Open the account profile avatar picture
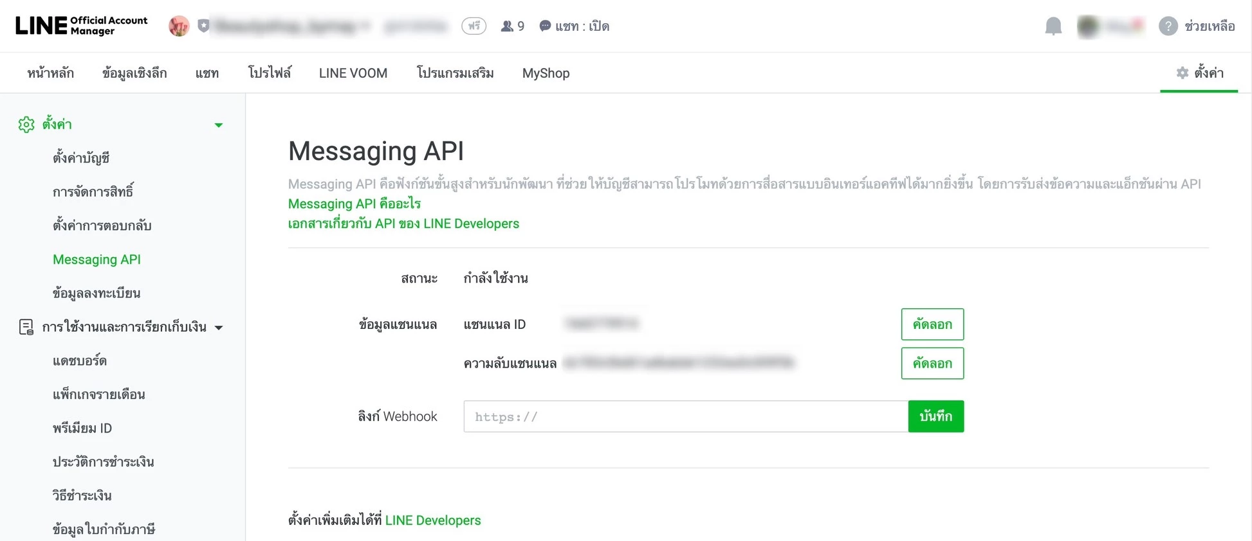The width and height of the screenshot is (1252, 541). (179, 26)
